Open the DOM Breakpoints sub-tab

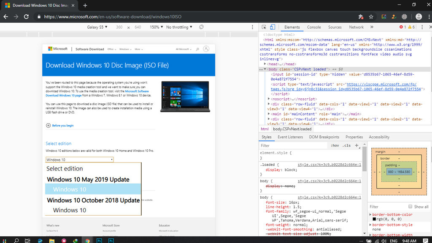pos(324,137)
